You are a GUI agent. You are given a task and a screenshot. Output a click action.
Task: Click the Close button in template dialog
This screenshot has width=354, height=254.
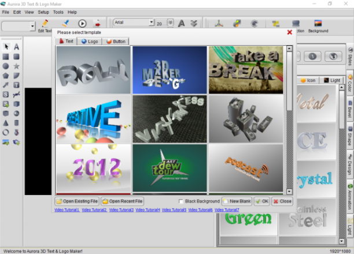(282, 201)
